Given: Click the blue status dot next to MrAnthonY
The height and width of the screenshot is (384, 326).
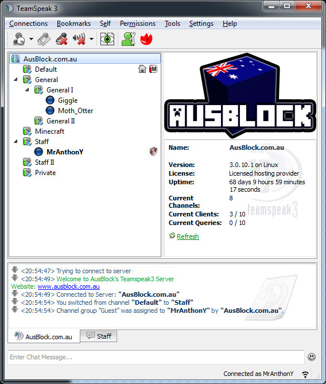Looking at the screenshot, I should coord(38,152).
